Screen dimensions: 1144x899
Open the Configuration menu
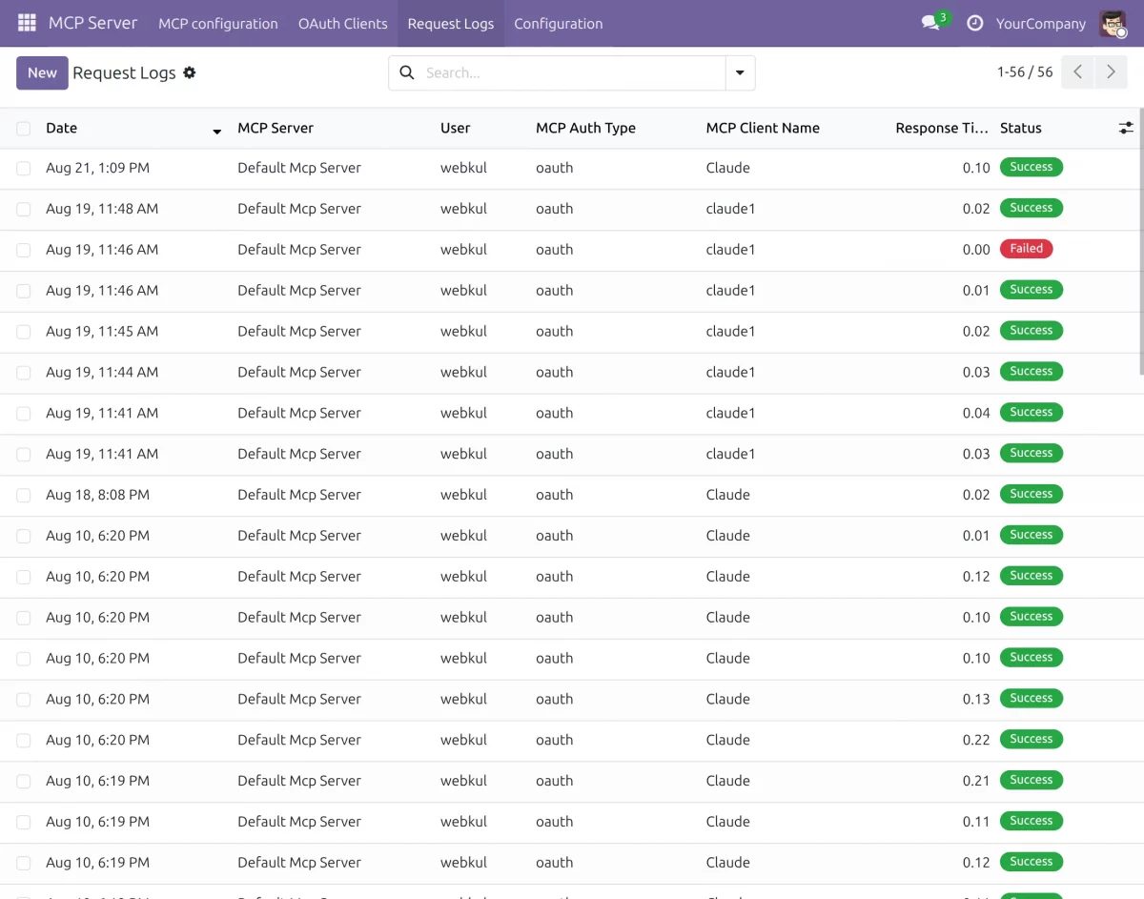(x=559, y=23)
